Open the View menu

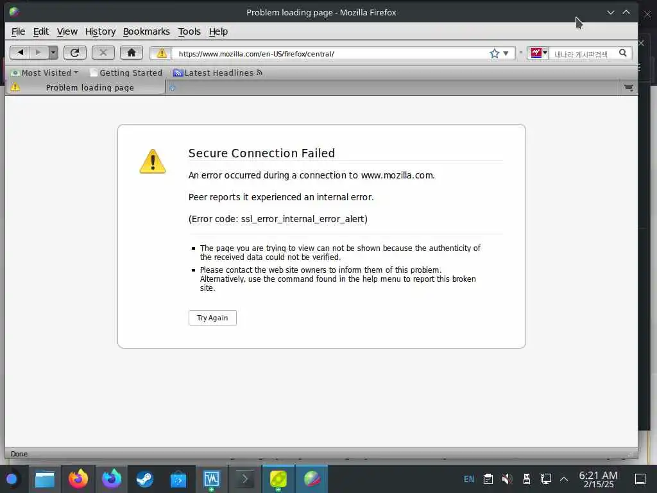(x=67, y=31)
